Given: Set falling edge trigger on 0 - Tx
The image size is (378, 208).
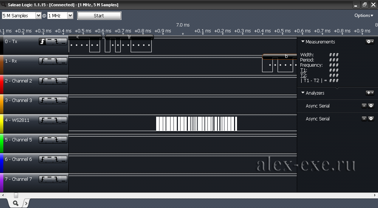Looking at the screenshot, I should 56,42.
